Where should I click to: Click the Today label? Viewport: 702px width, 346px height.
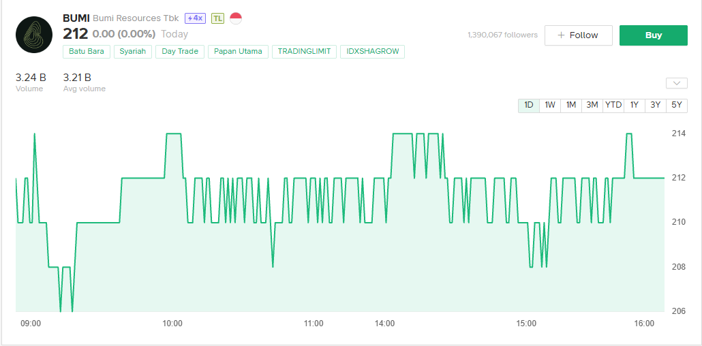pos(174,34)
